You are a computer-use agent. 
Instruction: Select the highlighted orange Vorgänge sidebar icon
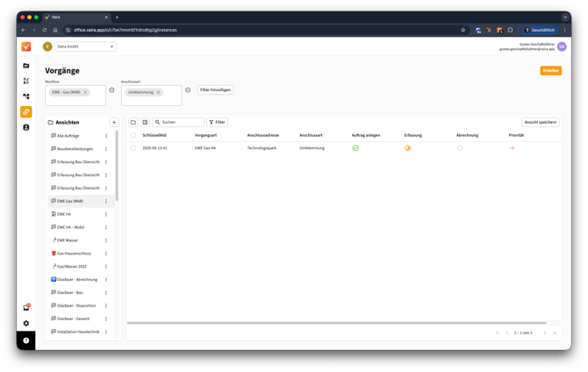point(25,111)
